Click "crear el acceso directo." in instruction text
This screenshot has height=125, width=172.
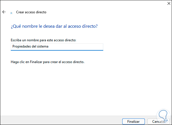(68, 62)
